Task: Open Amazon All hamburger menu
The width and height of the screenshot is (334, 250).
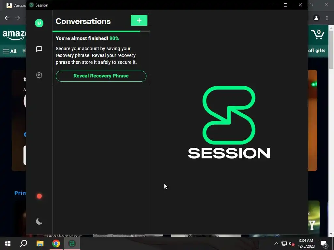Action: tap(10, 51)
